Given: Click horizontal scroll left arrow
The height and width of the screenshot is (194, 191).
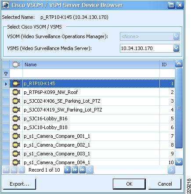Looking at the screenshot, I should click(x=90, y=170).
